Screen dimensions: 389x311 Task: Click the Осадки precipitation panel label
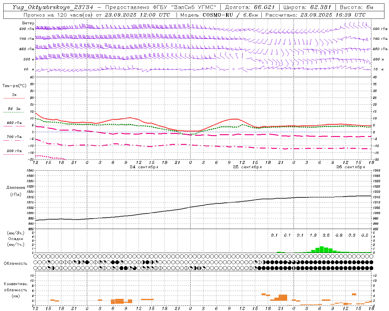pyautogui.click(x=15, y=239)
